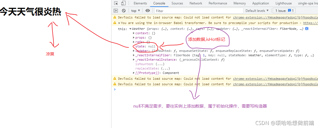The height and width of the screenshot is (128, 318).
Task: Open the chrome-extension link in first warning
Action: pos(275,17)
